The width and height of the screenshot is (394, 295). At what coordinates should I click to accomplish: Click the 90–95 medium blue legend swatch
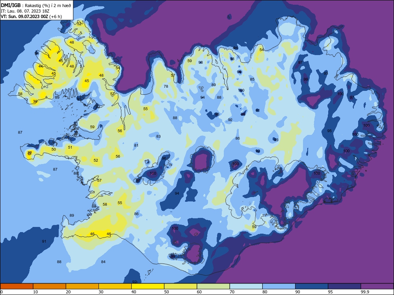pos(312,286)
